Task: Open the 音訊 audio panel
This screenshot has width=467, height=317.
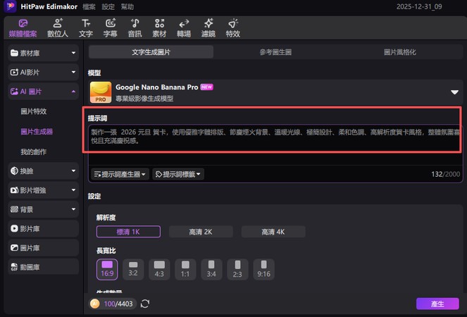Action: (x=135, y=28)
